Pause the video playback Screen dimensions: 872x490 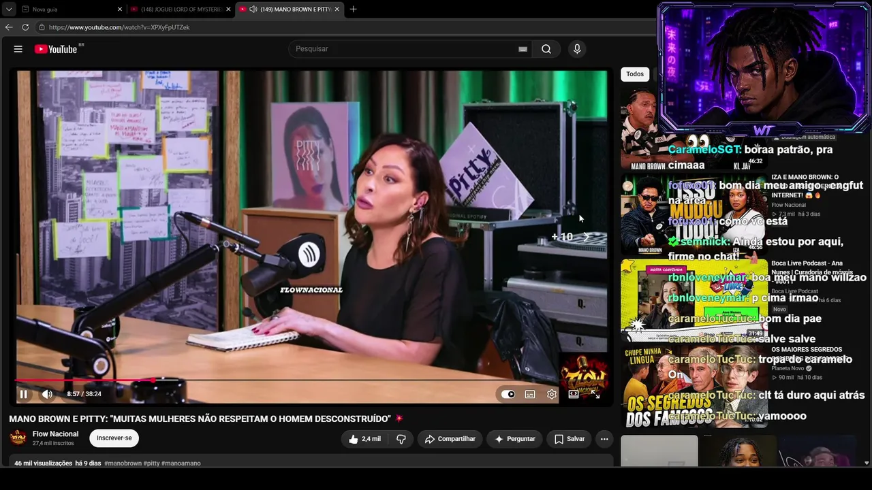click(23, 394)
